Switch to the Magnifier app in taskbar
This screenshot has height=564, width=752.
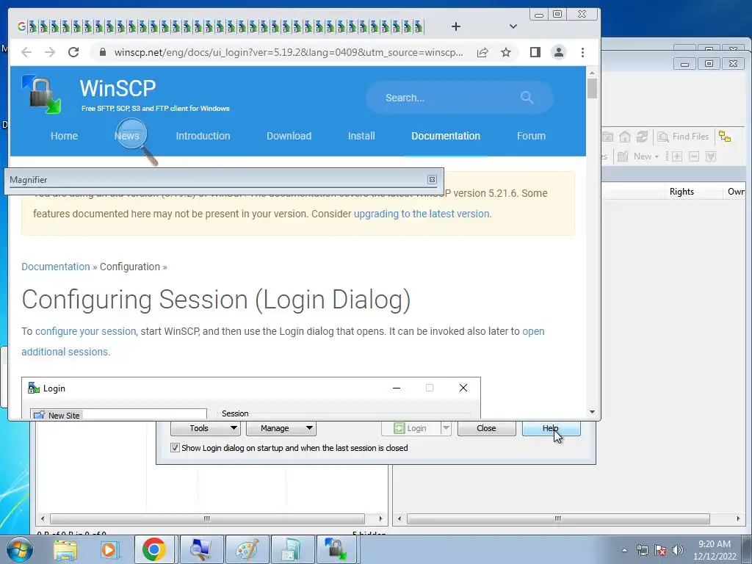pos(201,549)
